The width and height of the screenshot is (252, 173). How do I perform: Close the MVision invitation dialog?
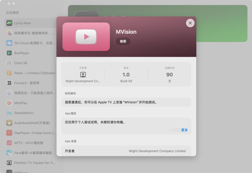tap(190, 23)
